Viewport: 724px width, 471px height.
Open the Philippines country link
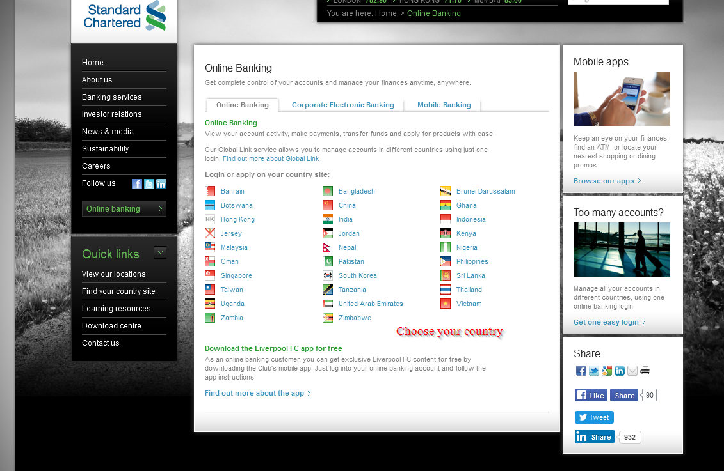click(x=472, y=261)
